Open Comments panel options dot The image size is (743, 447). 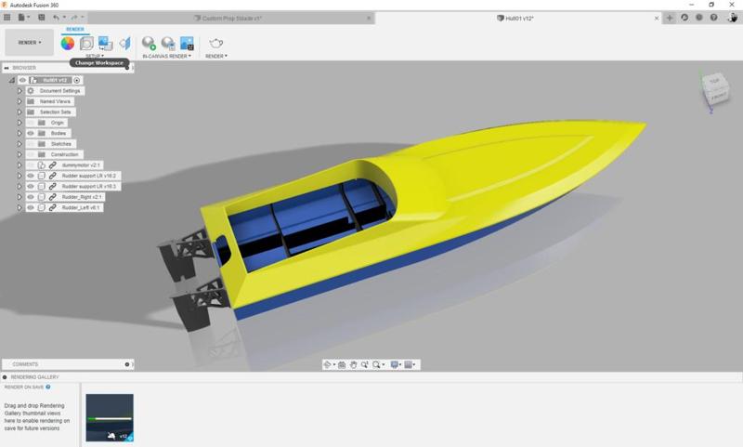click(127, 364)
